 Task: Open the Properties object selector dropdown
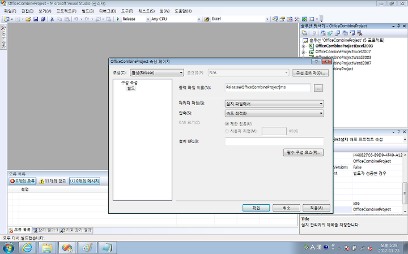pyautogui.click(x=405, y=140)
